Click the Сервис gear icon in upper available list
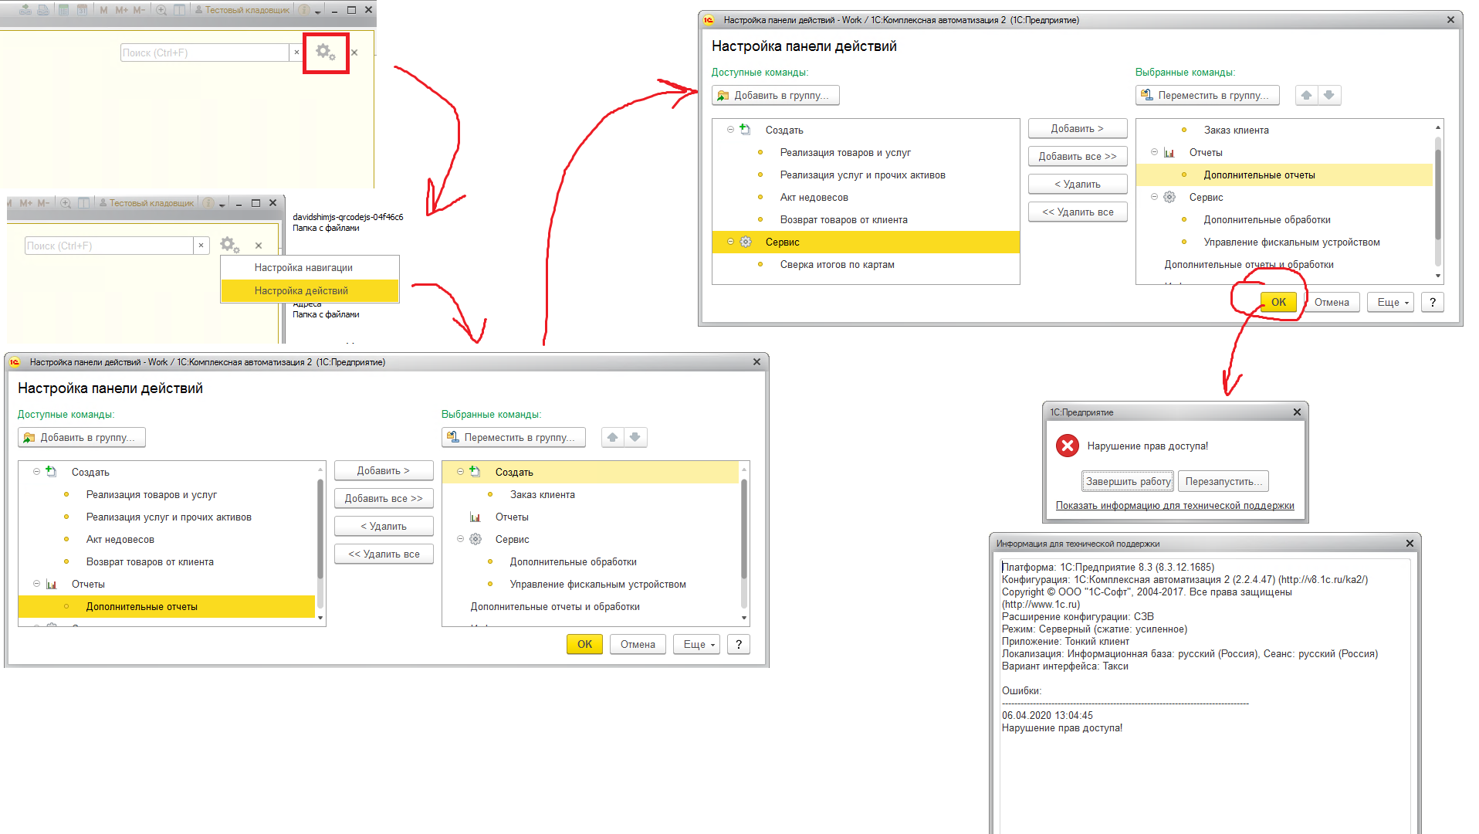The height and width of the screenshot is (834, 1479). tap(746, 242)
